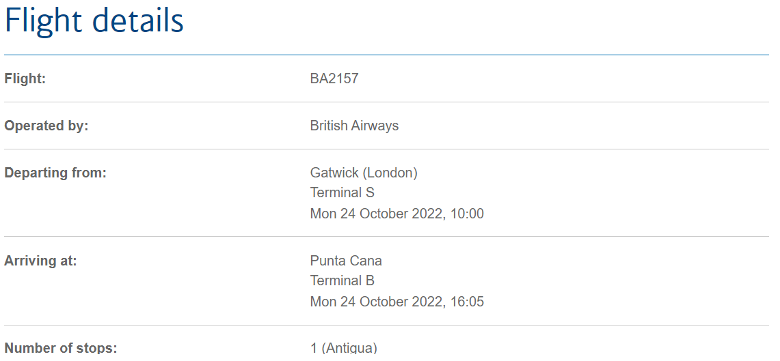The image size is (780, 361).
Task: Click the Departing from: label
Action: point(55,173)
